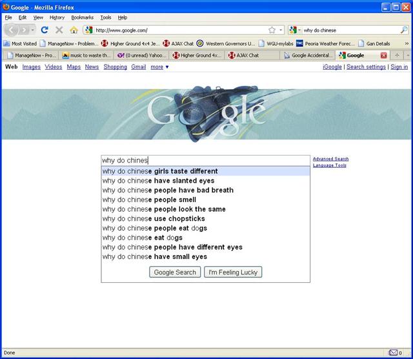Image resolution: width=413 pixels, height=359 pixels.
Task: Open the Advanced Search link
Action: click(330, 158)
